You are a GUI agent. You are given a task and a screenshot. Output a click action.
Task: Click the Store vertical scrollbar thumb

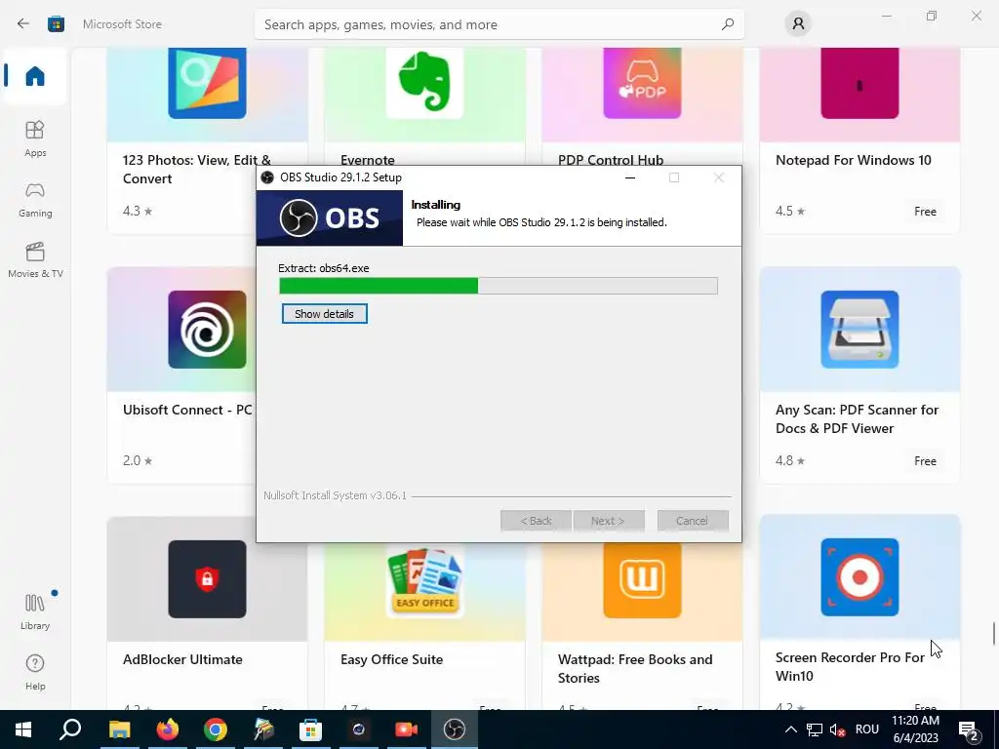click(994, 634)
